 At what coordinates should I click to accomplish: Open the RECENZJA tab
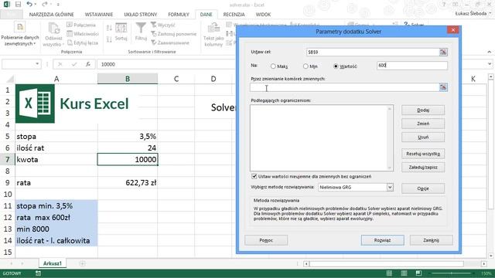pos(234,15)
